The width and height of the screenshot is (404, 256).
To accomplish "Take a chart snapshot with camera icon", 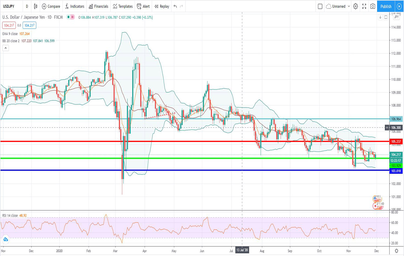I will click(x=373, y=6).
